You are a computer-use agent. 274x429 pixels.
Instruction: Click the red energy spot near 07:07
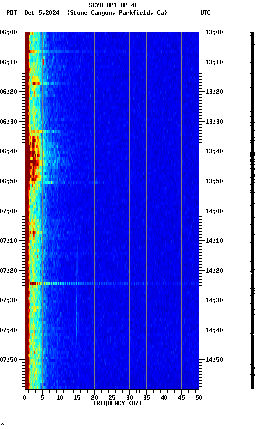tap(33, 233)
